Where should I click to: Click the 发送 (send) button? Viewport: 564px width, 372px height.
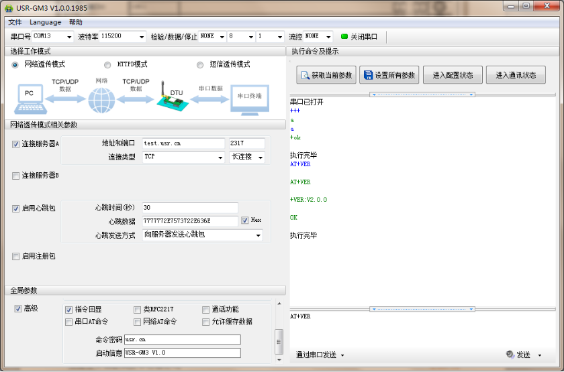pos(522,355)
